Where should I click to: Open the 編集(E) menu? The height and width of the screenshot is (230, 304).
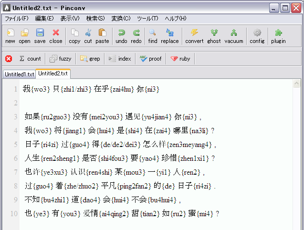coord(44,19)
